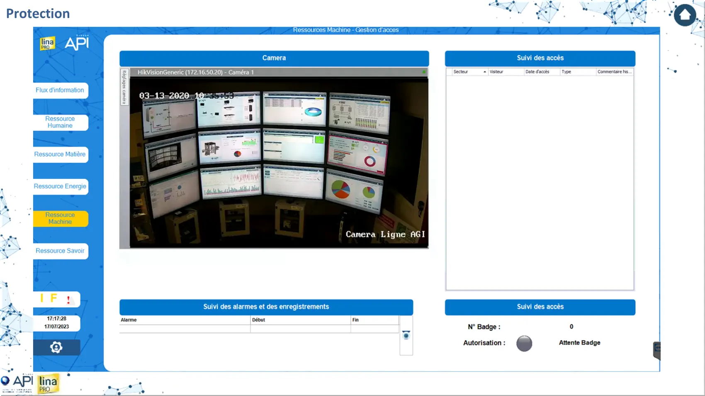
Task: Open Flux d'information page
Action: pos(60,90)
